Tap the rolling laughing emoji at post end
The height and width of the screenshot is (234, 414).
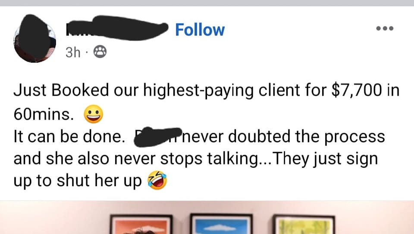point(157,180)
